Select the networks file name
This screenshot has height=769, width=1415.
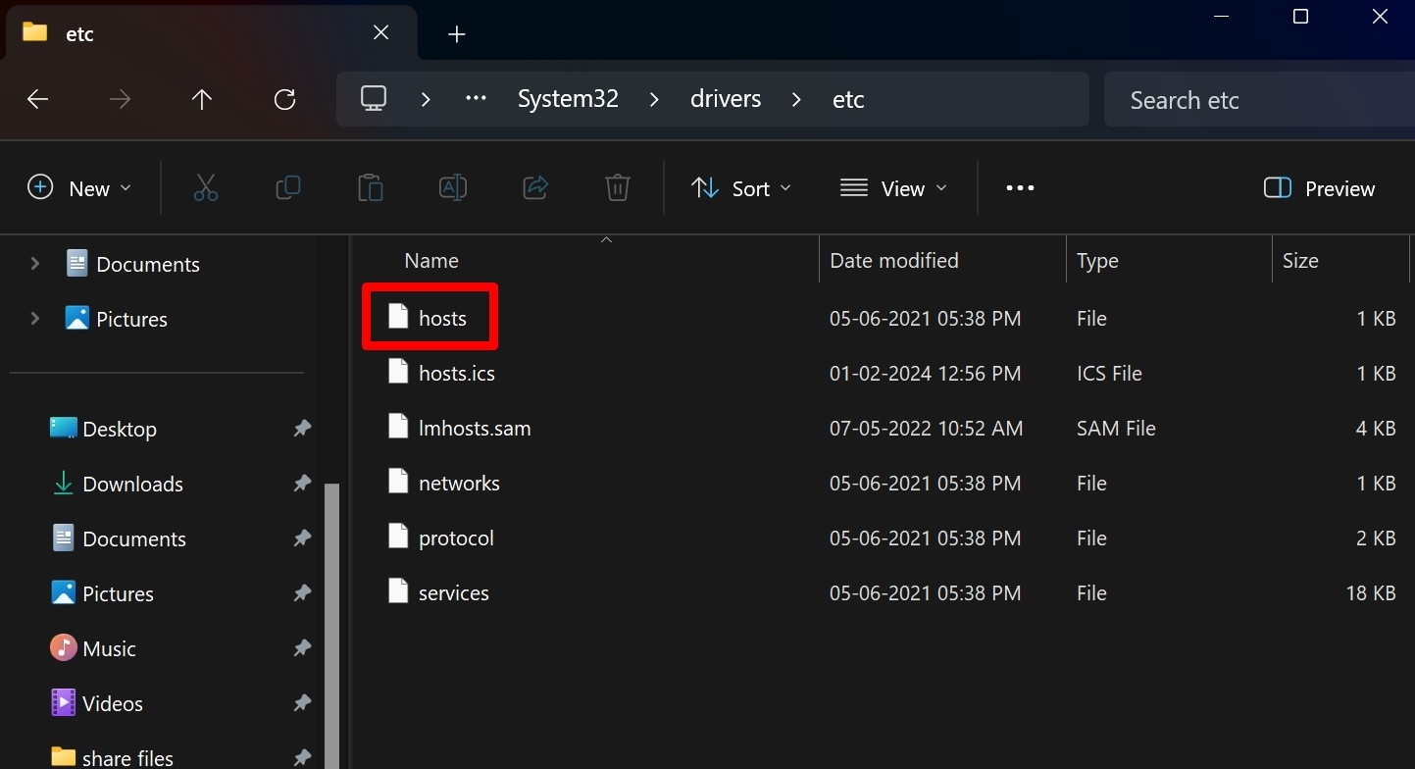point(459,483)
